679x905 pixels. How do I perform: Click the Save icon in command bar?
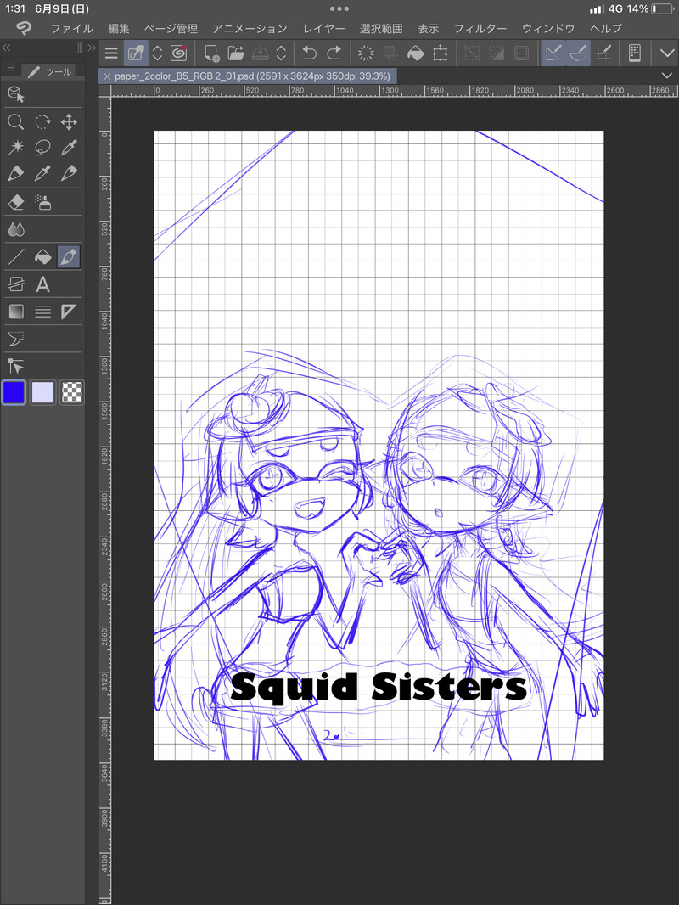pos(261,53)
